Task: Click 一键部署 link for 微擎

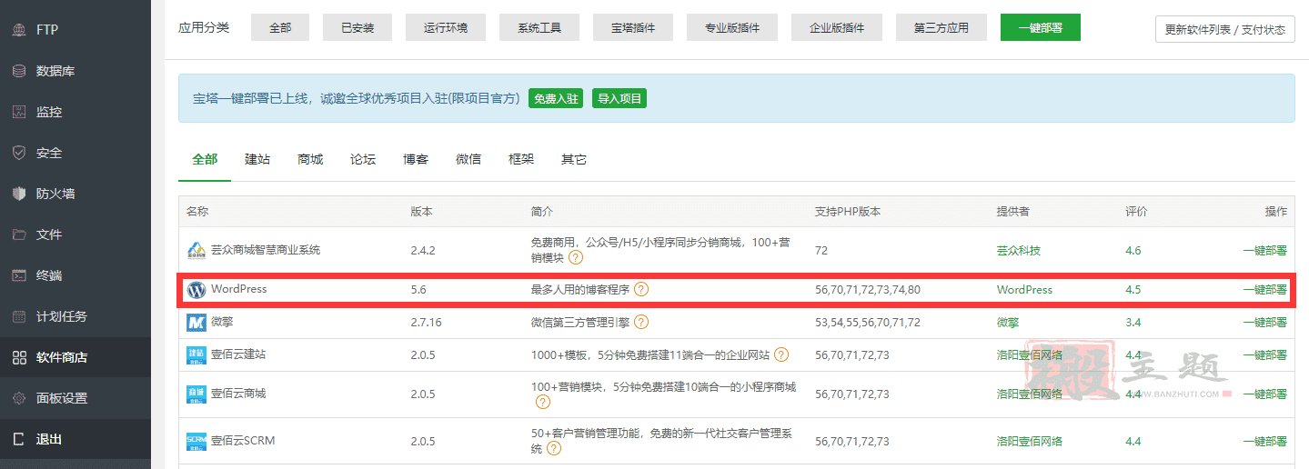Action: [x=1264, y=323]
